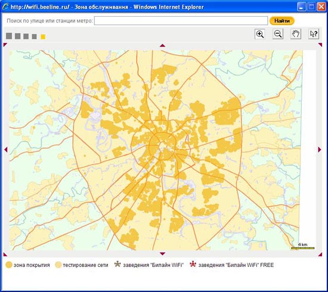Viewport: 328px width, 292px height.
Task: Pan map north with top arrow
Action: 163,45
